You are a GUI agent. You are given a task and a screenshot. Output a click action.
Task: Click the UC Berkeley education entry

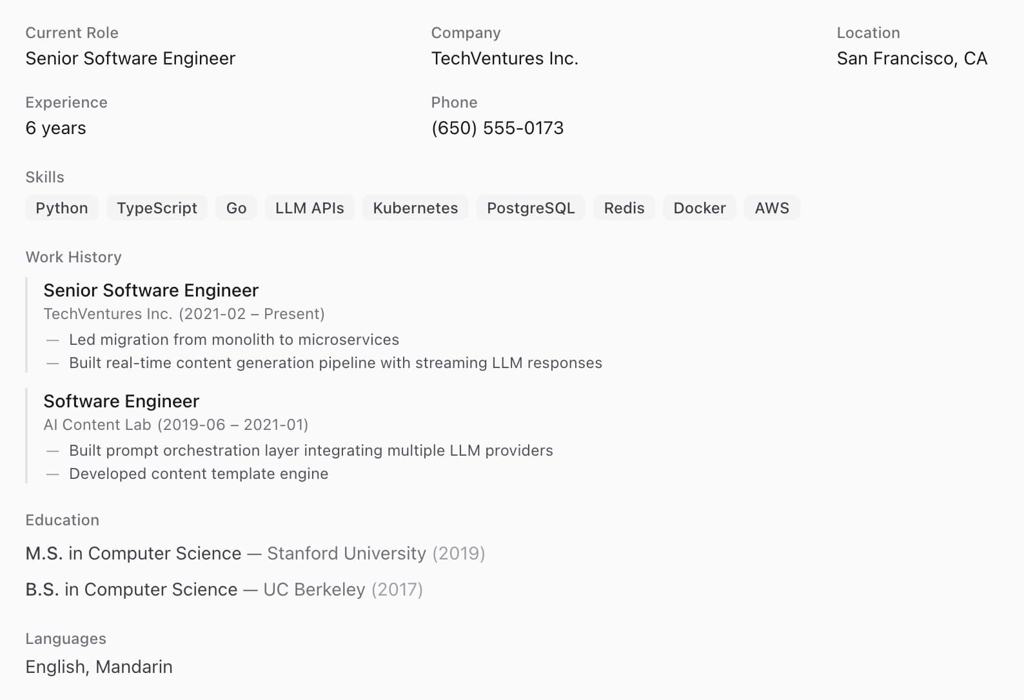pyautogui.click(x=224, y=590)
